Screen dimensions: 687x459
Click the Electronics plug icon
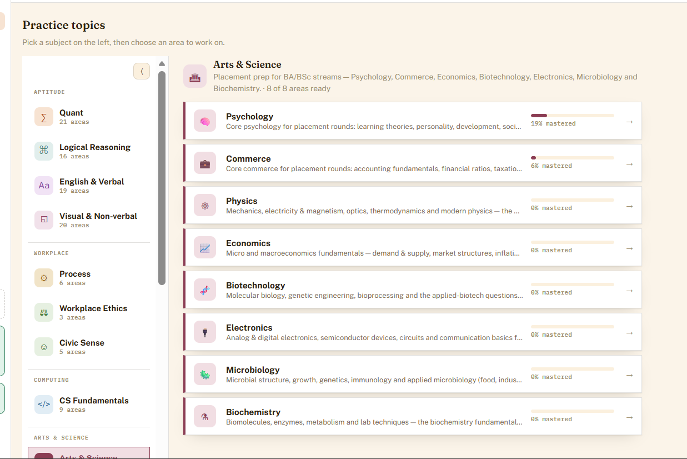(x=205, y=332)
